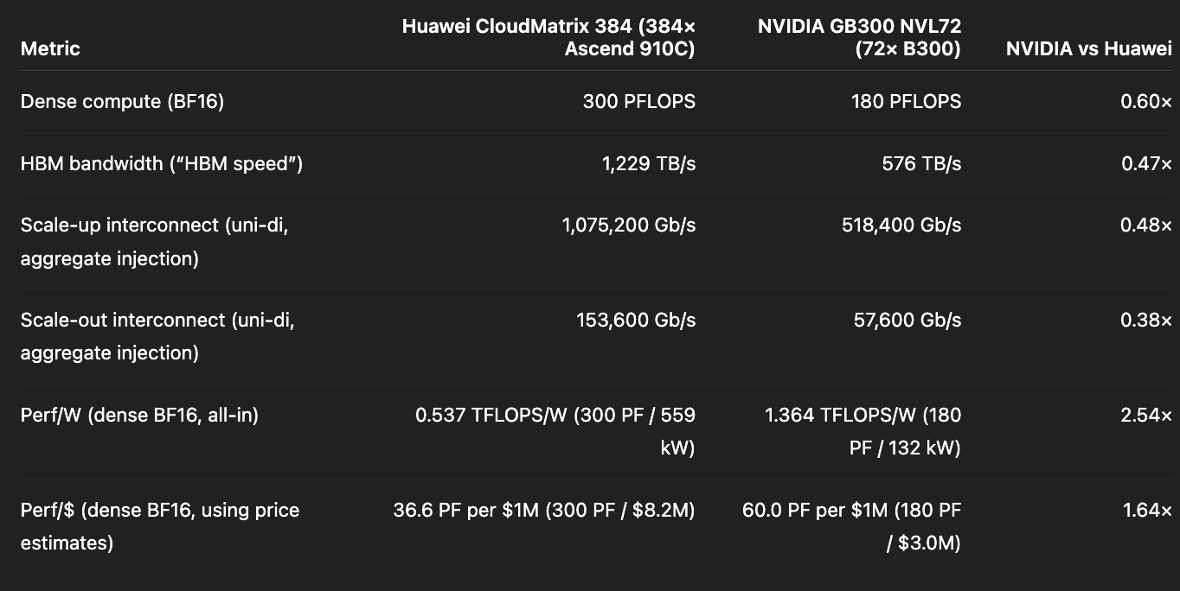The image size is (1180, 591).
Task: Click the 518,400 Gb/s cell
Action: [x=901, y=225]
